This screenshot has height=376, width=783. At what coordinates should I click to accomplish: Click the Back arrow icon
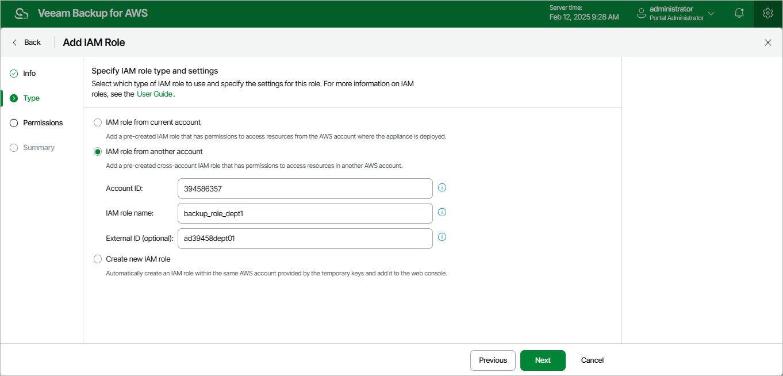(16, 43)
